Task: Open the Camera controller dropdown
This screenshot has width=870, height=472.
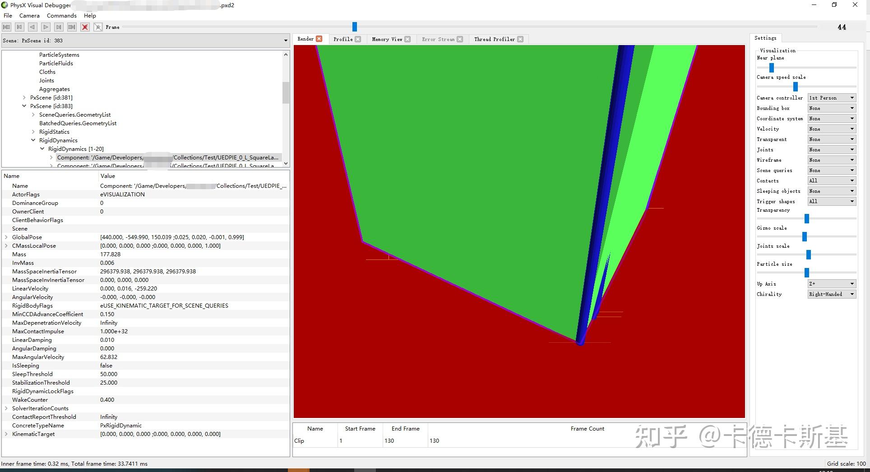Action: [x=832, y=98]
